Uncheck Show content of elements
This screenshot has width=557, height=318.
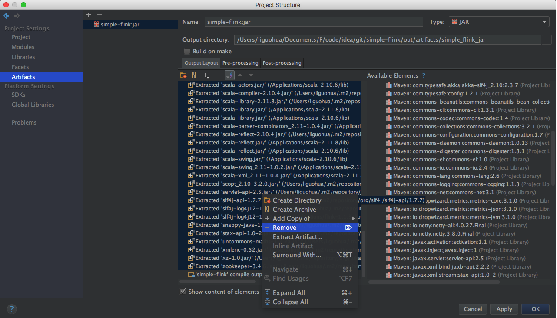183,292
